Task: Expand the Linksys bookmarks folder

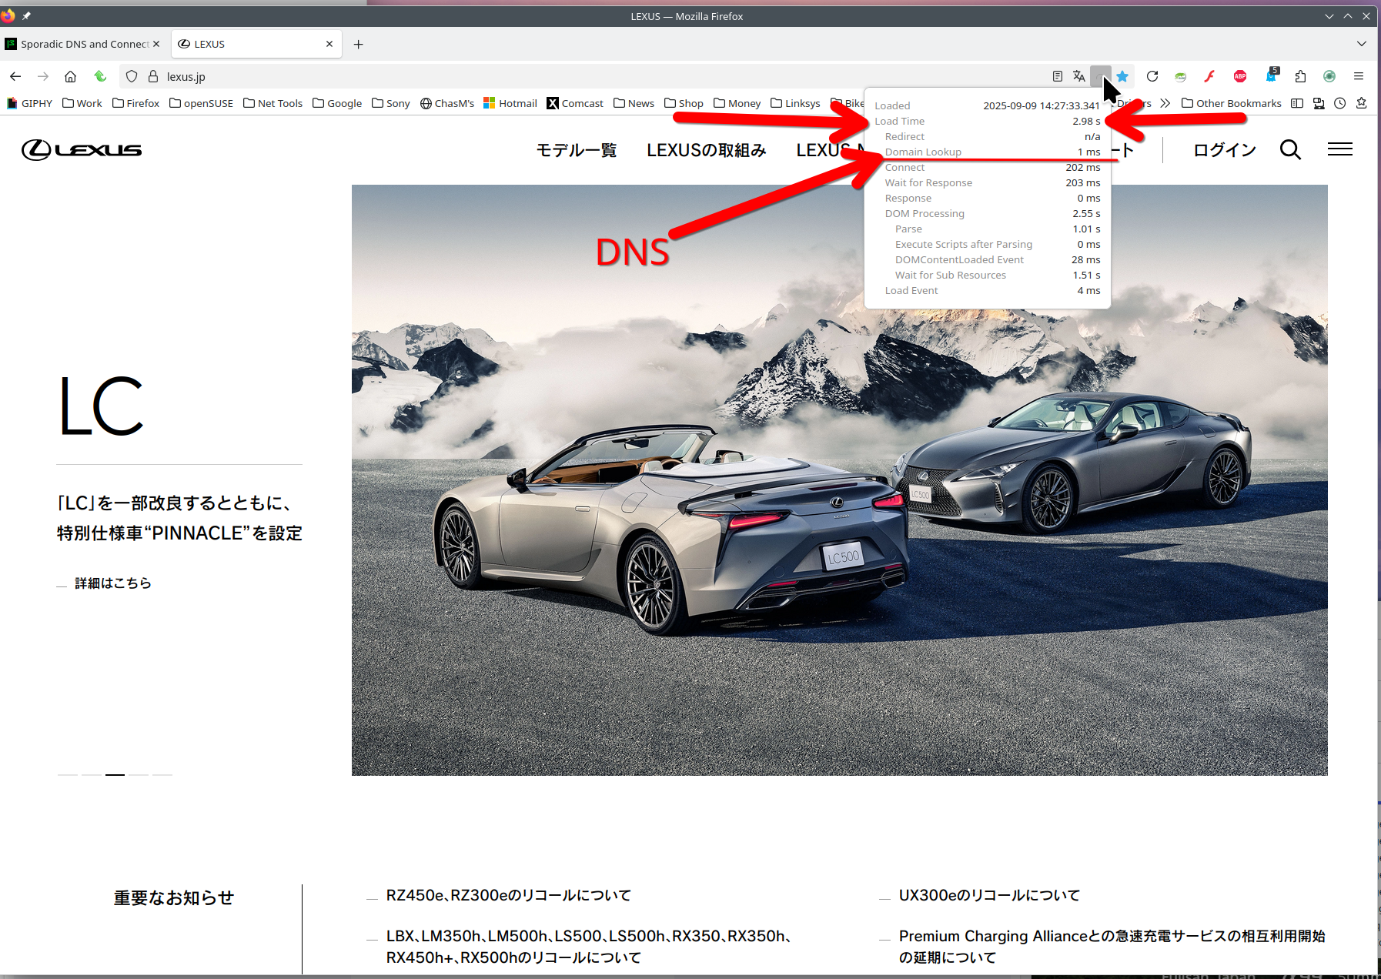Action: click(795, 103)
